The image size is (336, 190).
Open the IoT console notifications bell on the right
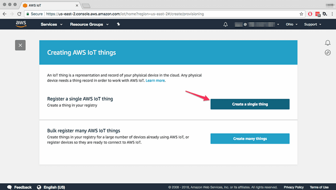(328, 43)
